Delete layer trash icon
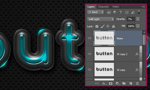Viewport: 150px width, 90px height. click(x=137, y=83)
